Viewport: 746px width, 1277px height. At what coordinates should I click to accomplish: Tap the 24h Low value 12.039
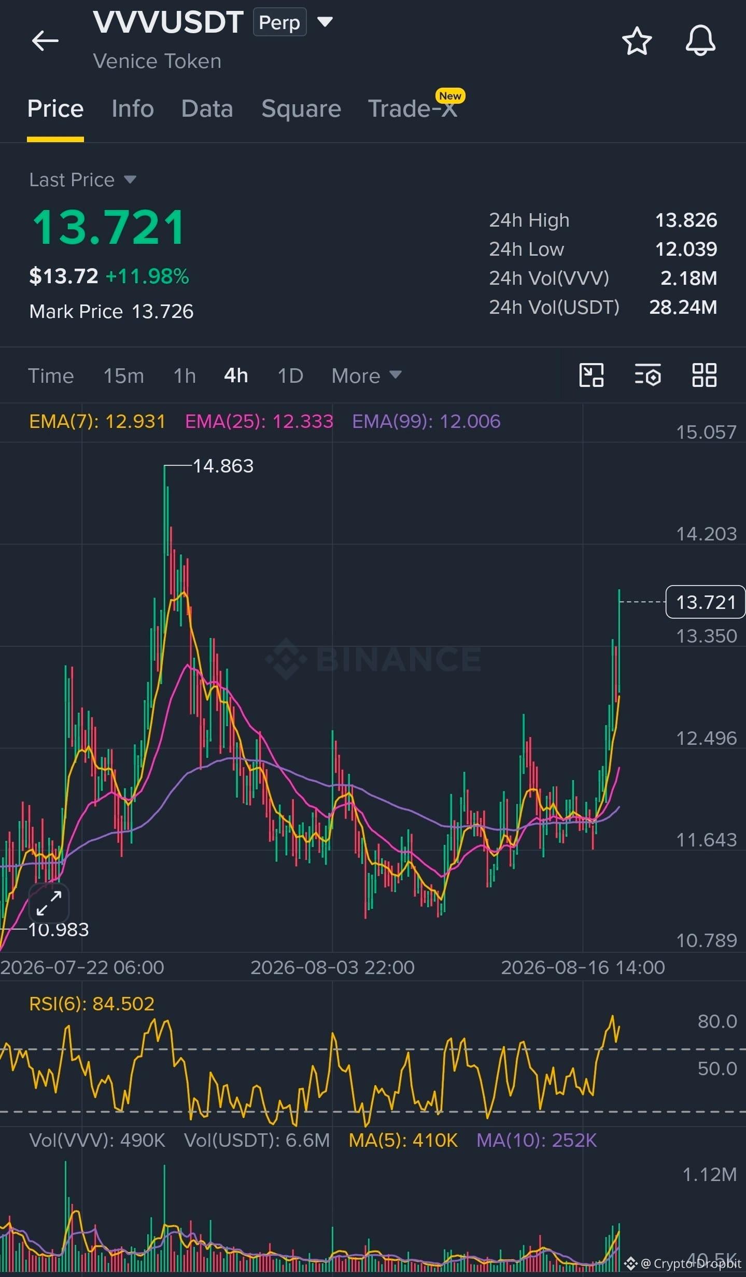pos(686,249)
